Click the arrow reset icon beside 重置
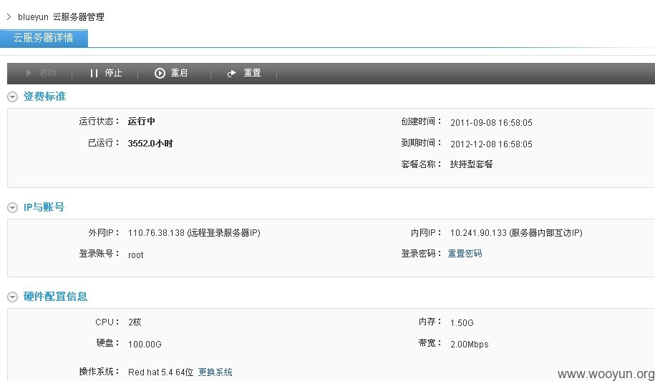The width and height of the screenshot is (655, 381). [x=231, y=74]
